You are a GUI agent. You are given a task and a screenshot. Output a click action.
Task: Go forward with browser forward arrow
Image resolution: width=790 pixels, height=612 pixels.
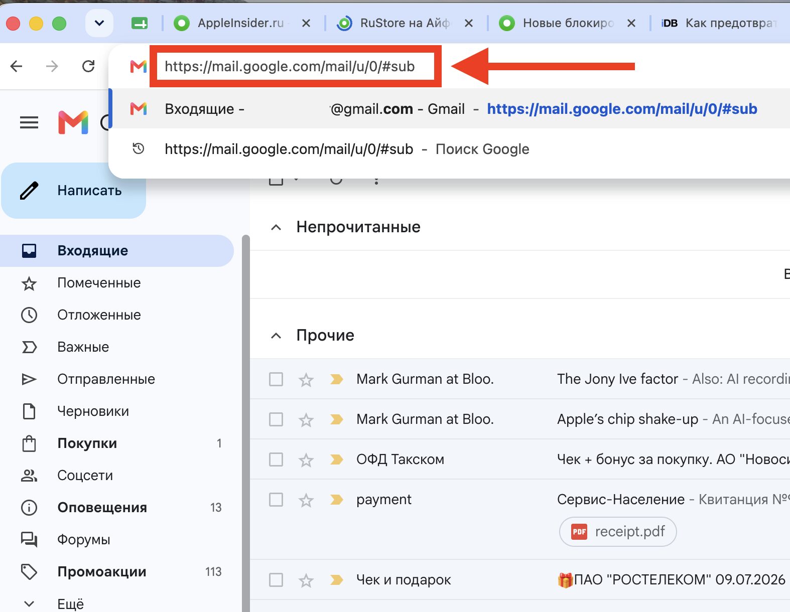(52, 66)
